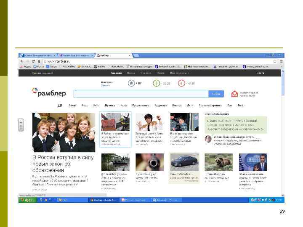Open a new browser tab
This screenshot has width=303, height=227.
pos(136,55)
